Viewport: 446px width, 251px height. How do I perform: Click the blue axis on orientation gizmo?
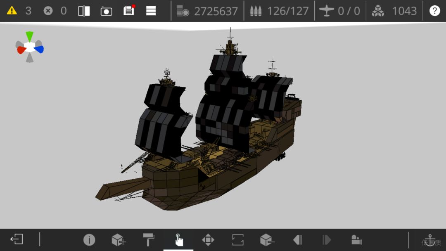coord(39,50)
